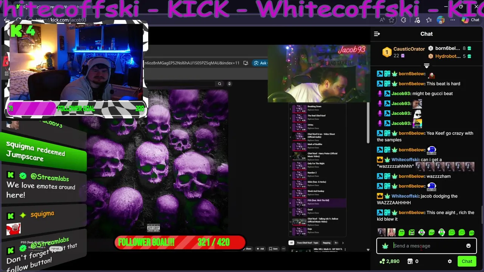Screen dimensions: 484x272
Task: Click the colorful browser profile icon
Action: tap(441, 20)
